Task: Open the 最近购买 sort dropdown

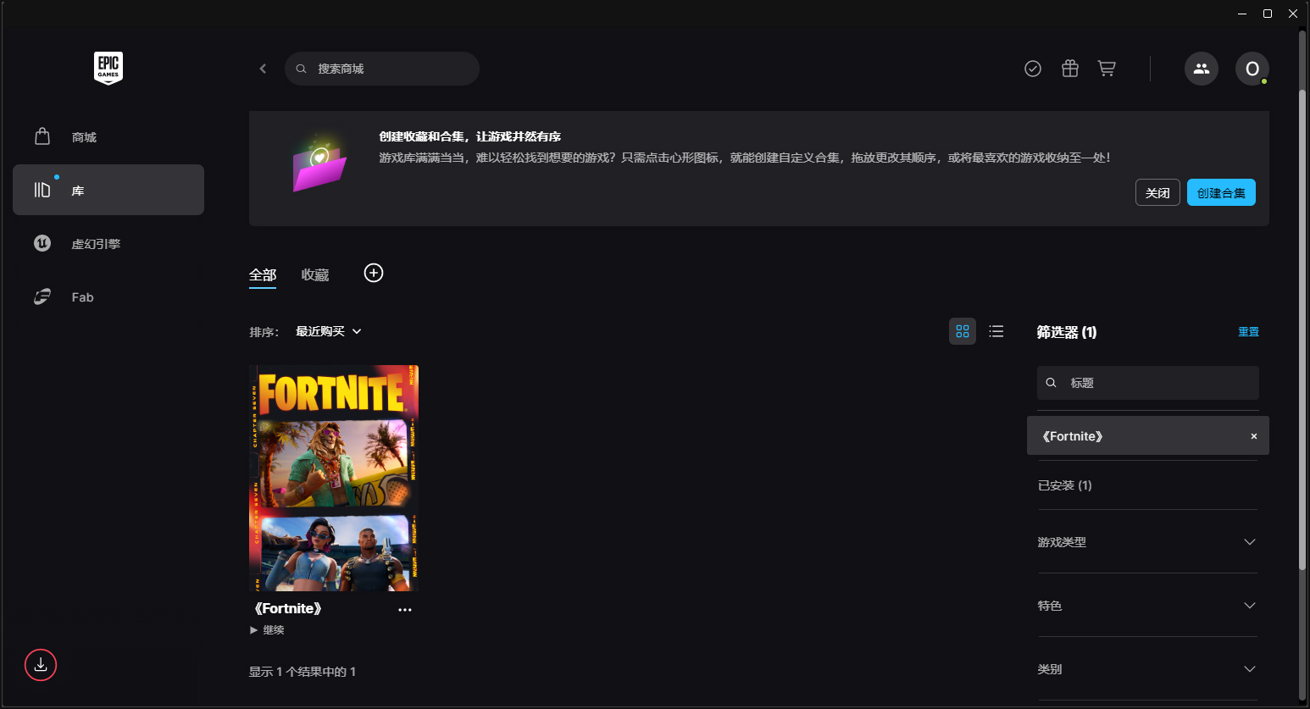Action: coord(329,331)
